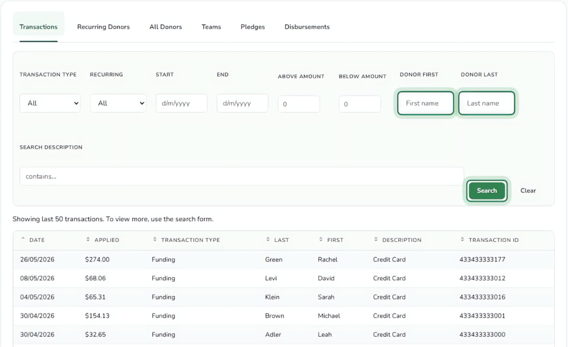This screenshot has height=347, width=568.
Task: Select date cell 26/05/2026
Action: click(37, 259)
